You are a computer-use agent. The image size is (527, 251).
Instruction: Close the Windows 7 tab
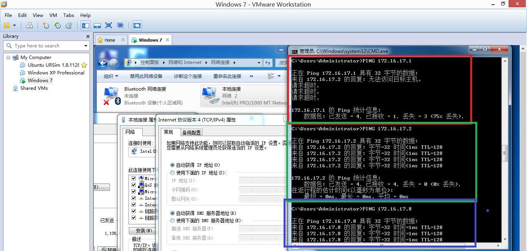[167, 40]
